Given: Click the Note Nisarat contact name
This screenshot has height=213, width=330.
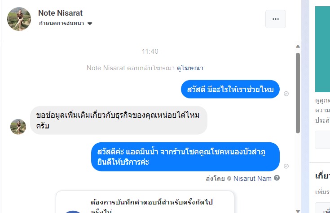Looking at the screenshot, I should (60, 13).
